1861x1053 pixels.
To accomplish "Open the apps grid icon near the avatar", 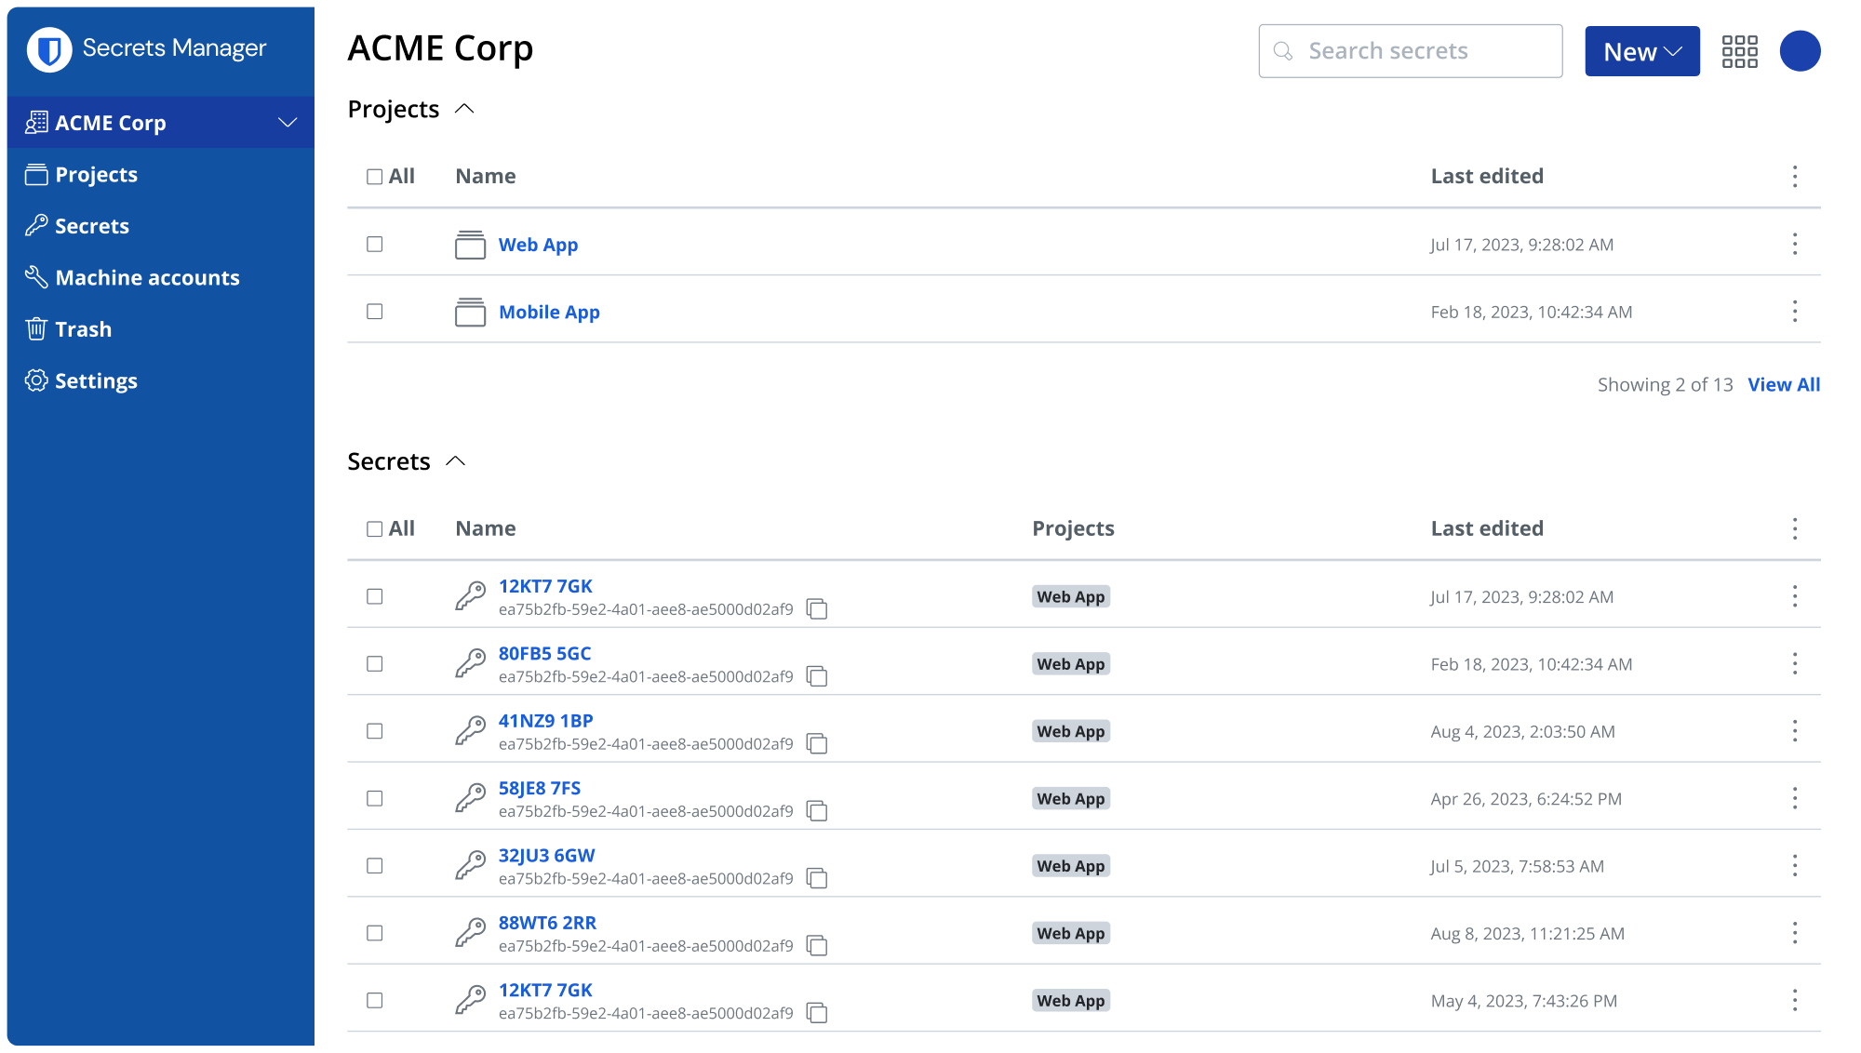I will (1740, 51).
